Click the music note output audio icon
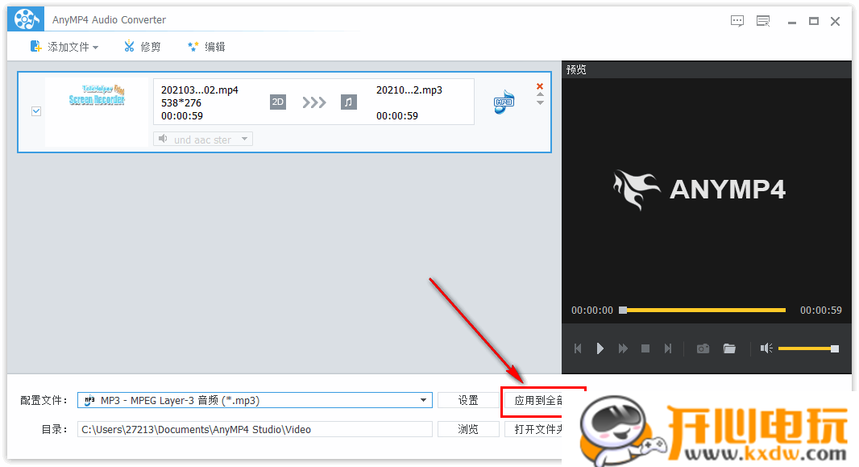The width and height of the screenshot is (859, 467). (348, 102)
